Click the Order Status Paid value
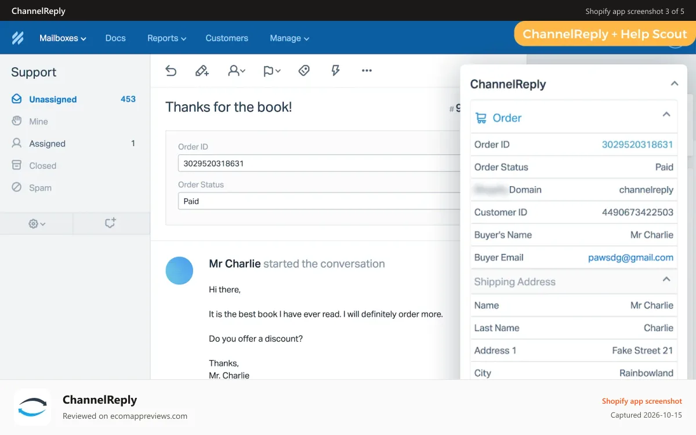 pyautogui.click(x=664, y=167)
